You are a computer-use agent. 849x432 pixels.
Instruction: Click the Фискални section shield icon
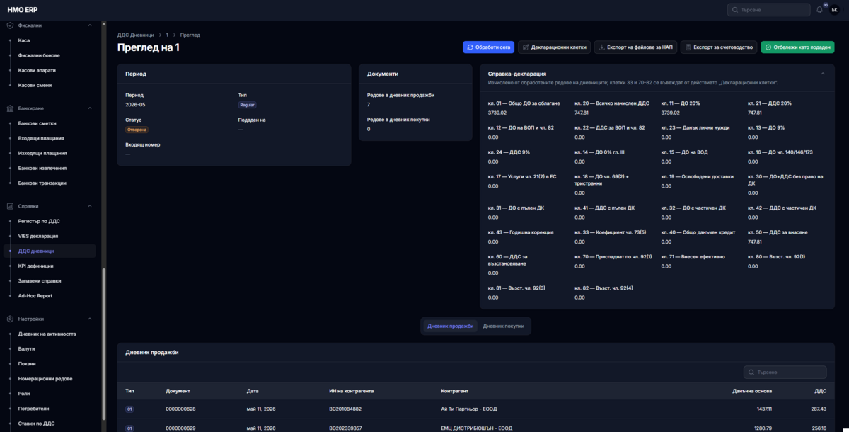[11, 25]
